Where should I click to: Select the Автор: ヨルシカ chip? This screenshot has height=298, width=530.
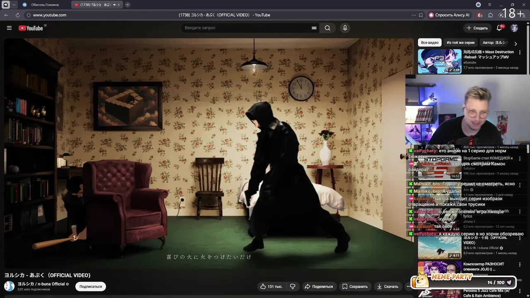pos(495,43)
